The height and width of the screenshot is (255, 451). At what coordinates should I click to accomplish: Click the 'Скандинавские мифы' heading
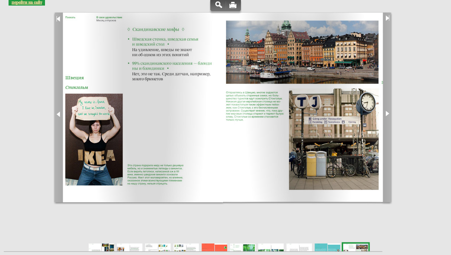156,29
